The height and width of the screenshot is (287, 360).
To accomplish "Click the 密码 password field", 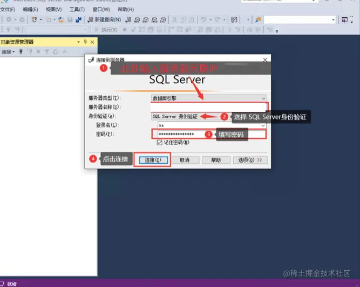I will [212, 134].
